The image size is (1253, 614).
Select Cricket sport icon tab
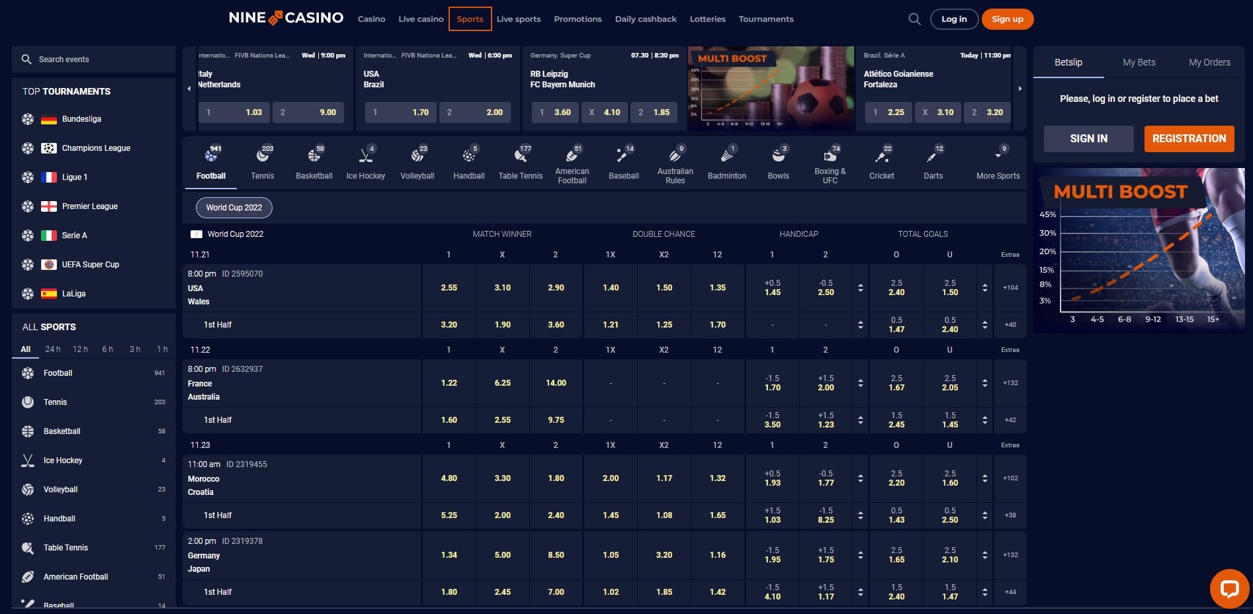(x=882, y=163)
